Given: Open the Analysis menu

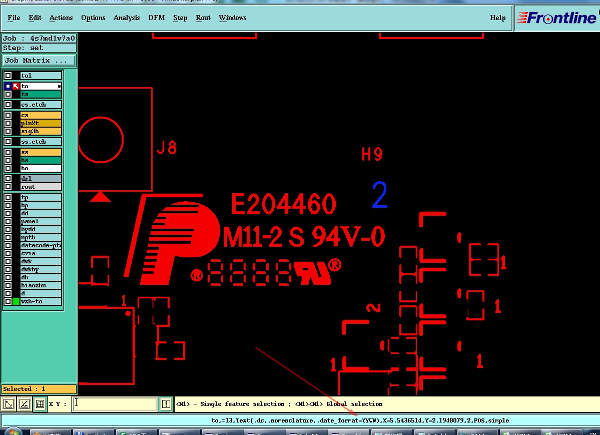Looking at the screenshot, I should point(126,18).
